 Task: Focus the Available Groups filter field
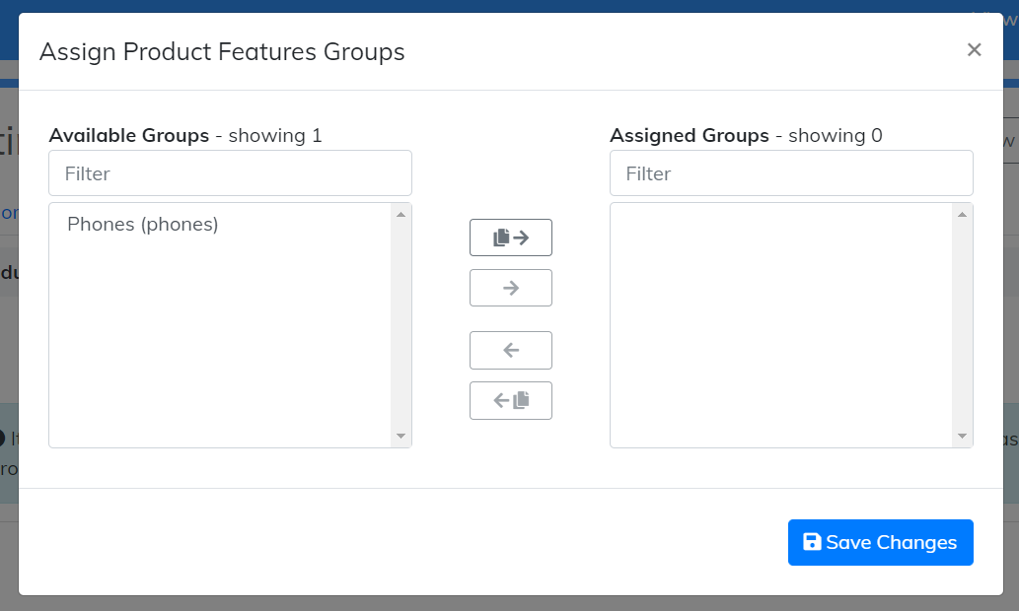pos(230,173)
